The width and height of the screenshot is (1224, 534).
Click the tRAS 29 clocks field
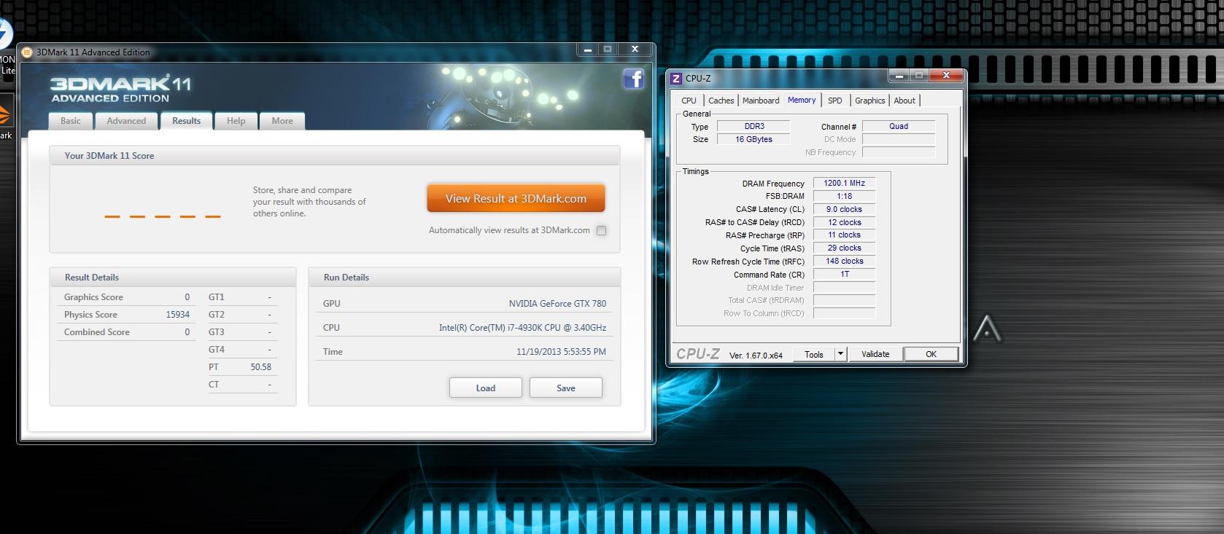pyautogui.click(x=844, y=248)
